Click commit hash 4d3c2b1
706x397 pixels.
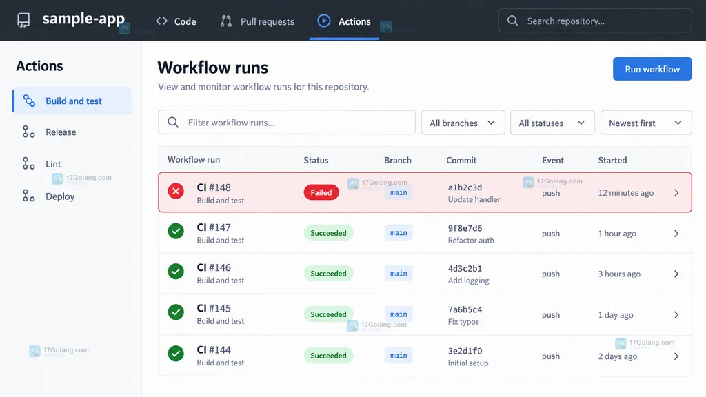tap(465, 268)
